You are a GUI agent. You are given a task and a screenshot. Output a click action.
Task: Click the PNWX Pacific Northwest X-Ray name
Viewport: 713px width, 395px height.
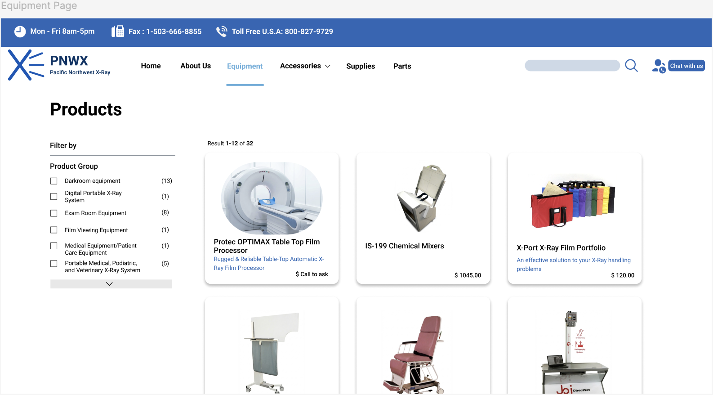[80, 65]
